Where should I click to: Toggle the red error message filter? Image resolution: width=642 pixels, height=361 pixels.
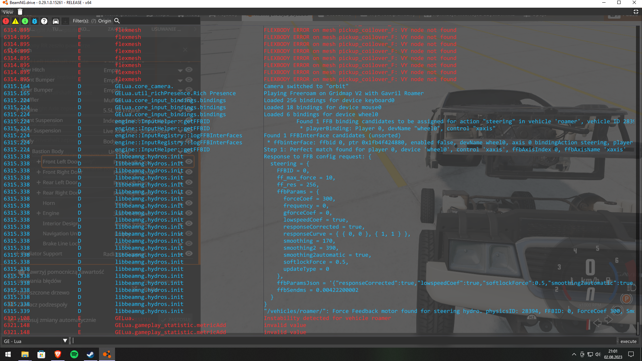pyautogui.click(x=6, y=21)
